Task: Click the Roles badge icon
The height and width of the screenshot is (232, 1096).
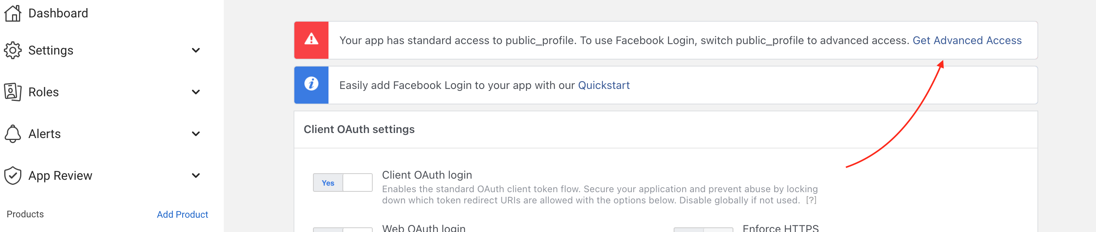Action: (x=13, y=92)
